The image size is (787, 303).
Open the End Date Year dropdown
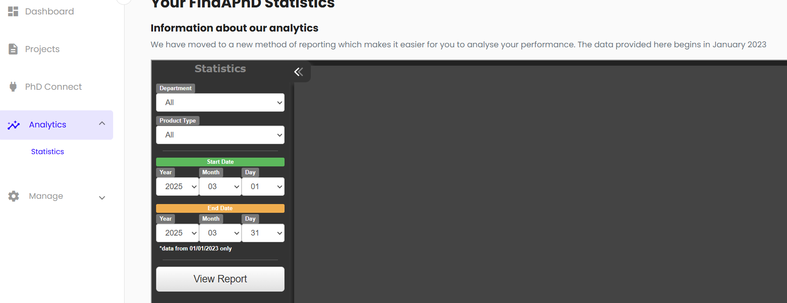(x=177, y=233)
